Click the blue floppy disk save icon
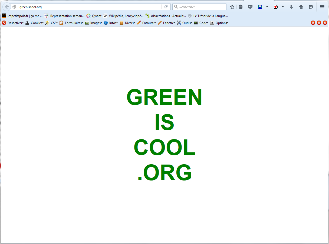The width and height of the screenshot is (329, 244). (x=260, y=7)
